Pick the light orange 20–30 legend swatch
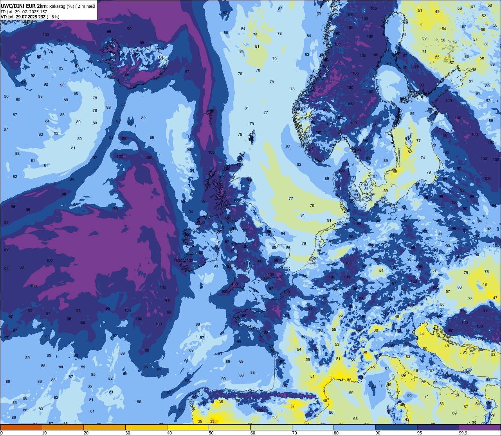The image size is (501, 436). (105, 427)
